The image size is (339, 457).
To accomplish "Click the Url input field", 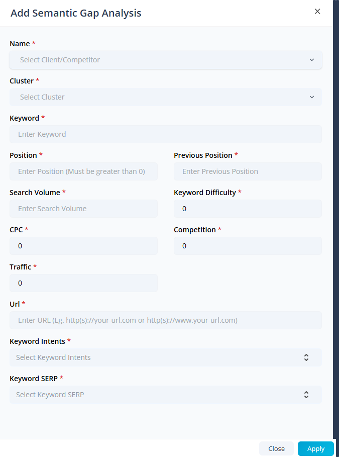I will (165, 320).
